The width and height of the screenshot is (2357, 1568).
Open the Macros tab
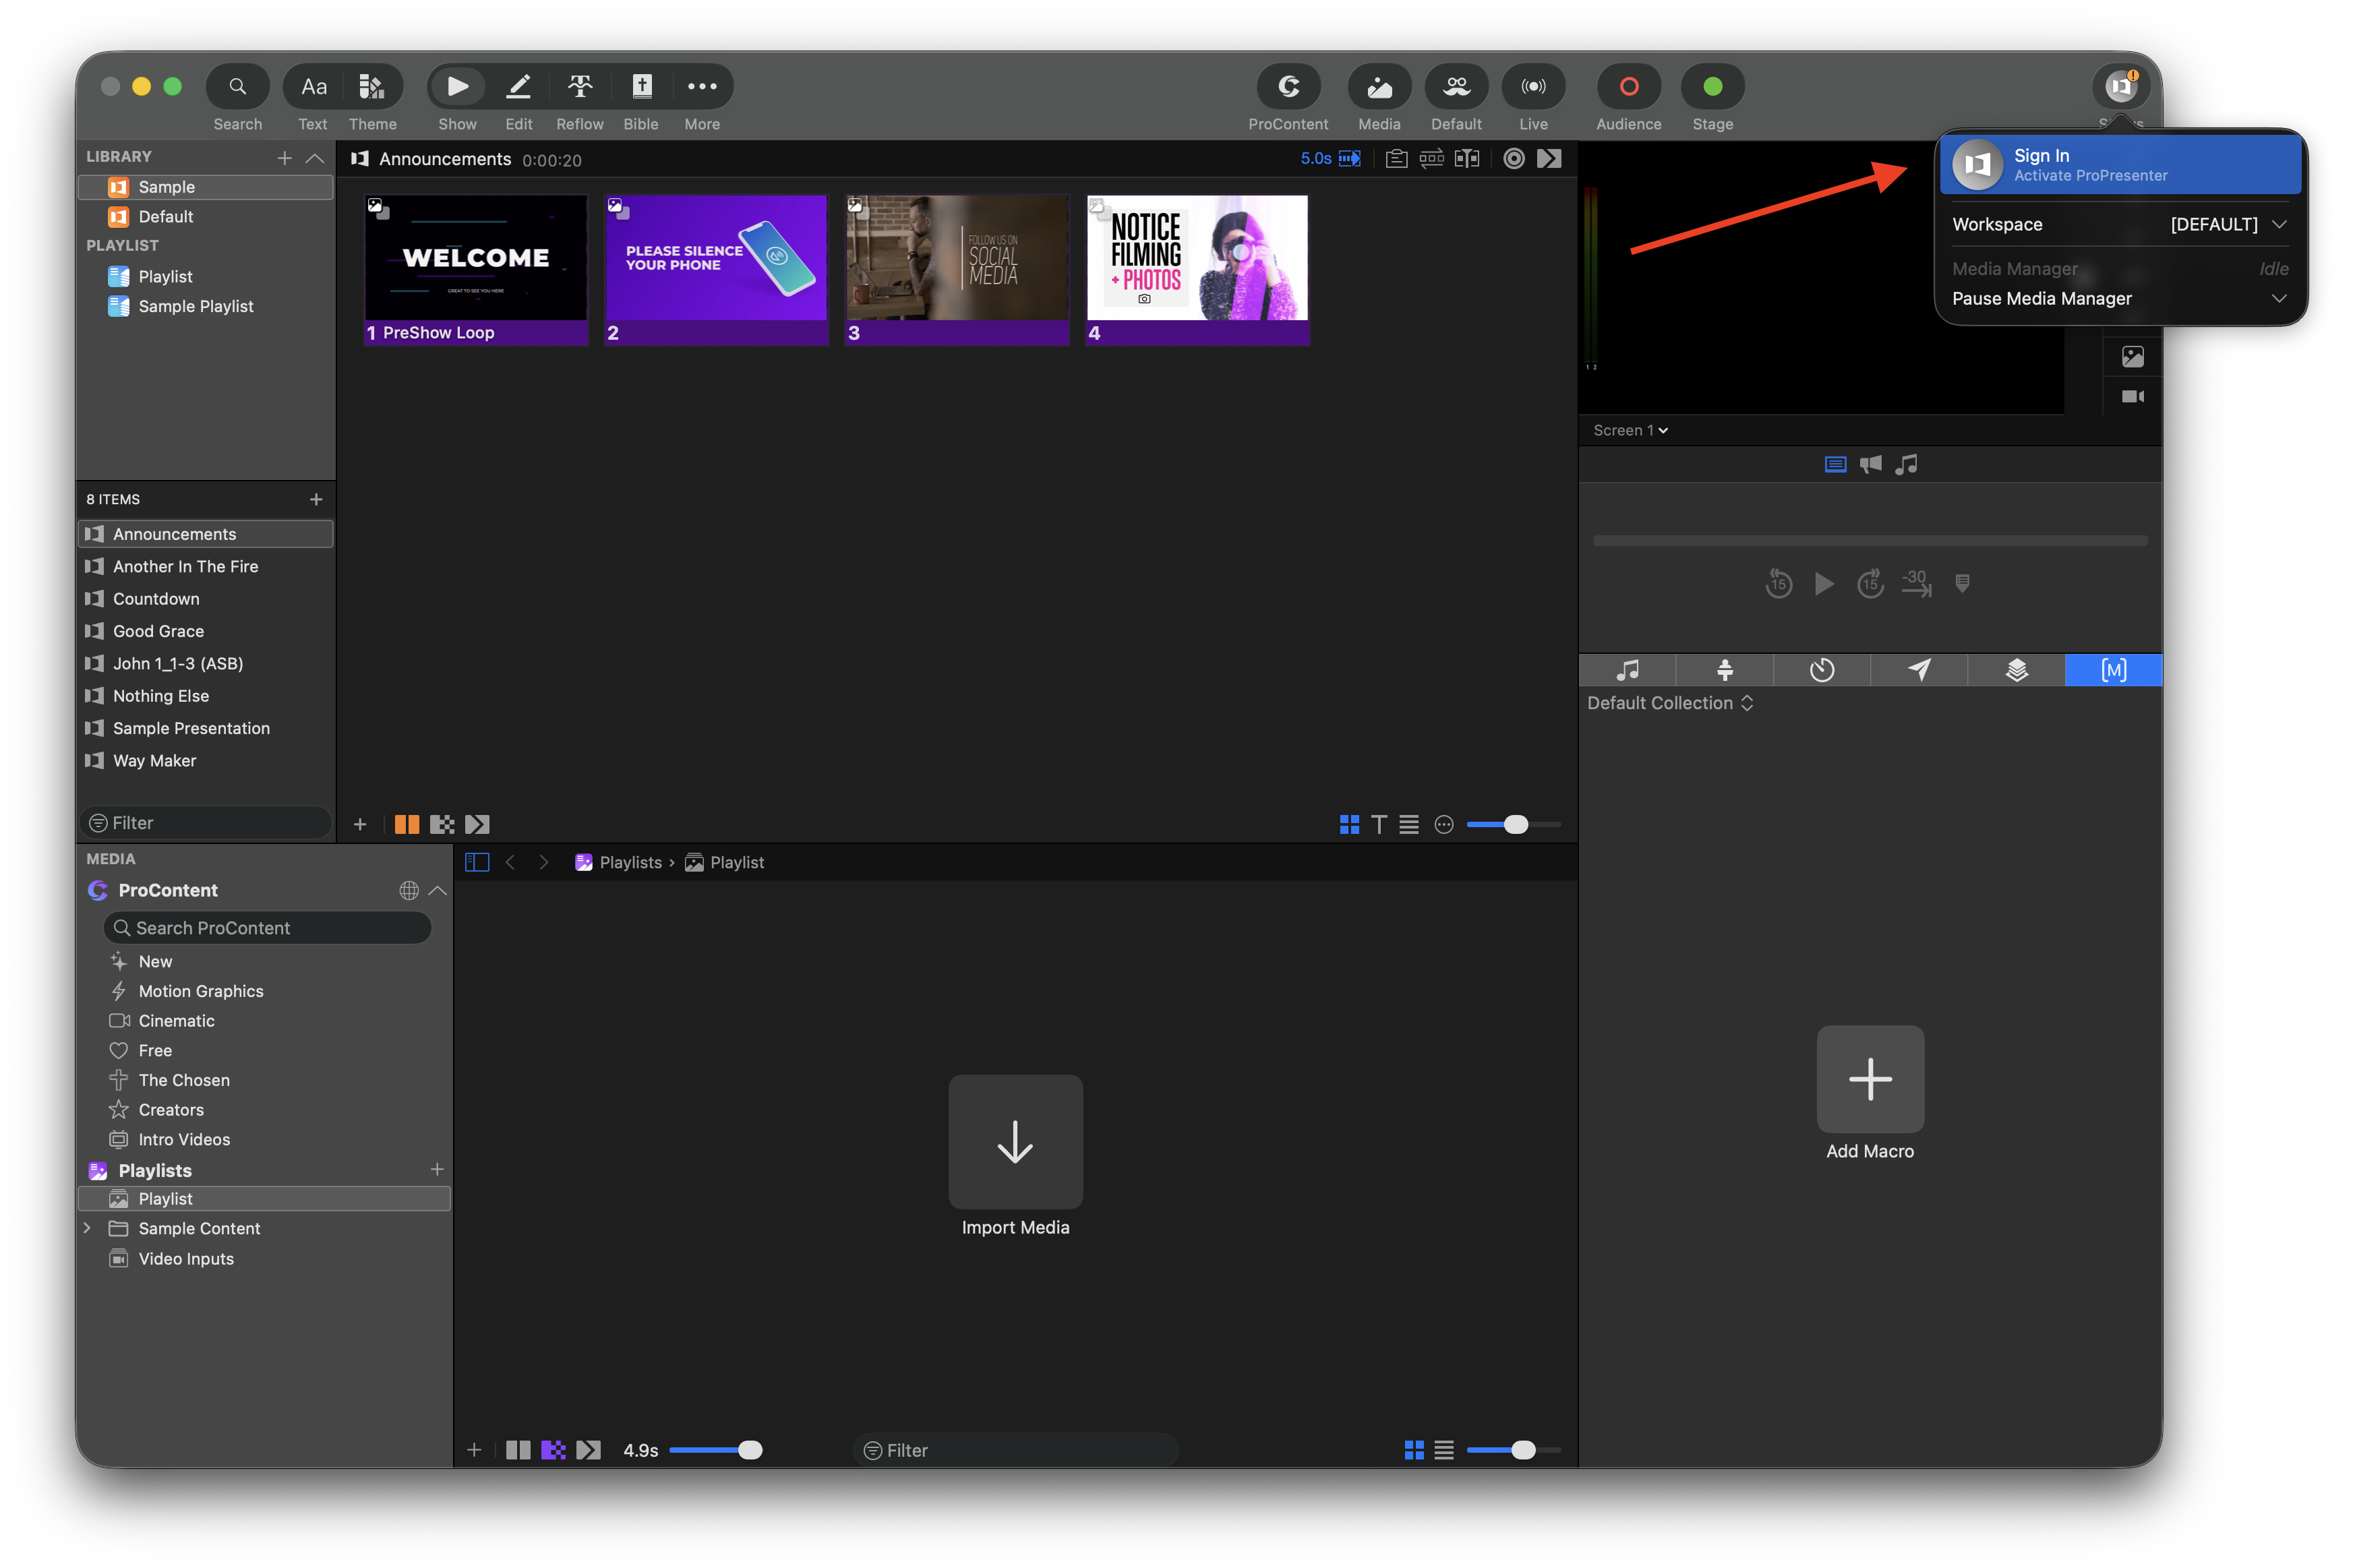click(2114, 670)
